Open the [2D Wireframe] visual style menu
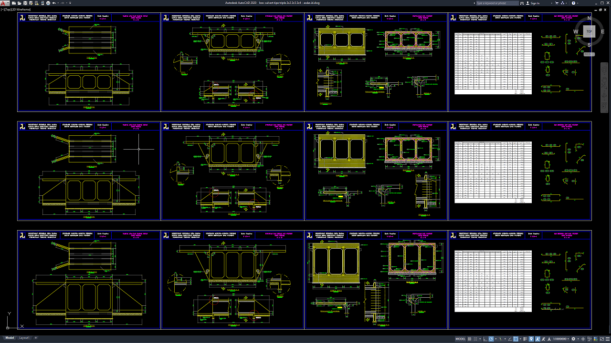This screenshot has height=343, width=611. pos(20,9)
